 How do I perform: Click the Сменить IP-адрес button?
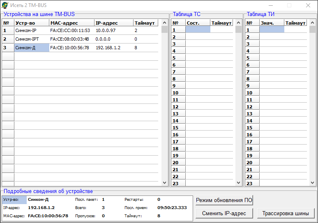point(224,213)
